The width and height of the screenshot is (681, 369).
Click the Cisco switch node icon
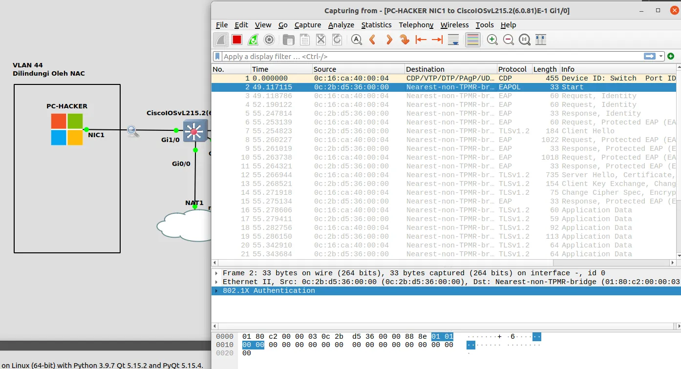pos(195,131)
